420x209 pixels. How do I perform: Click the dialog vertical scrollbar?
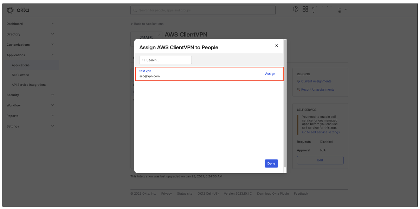[x=285, y=103]
